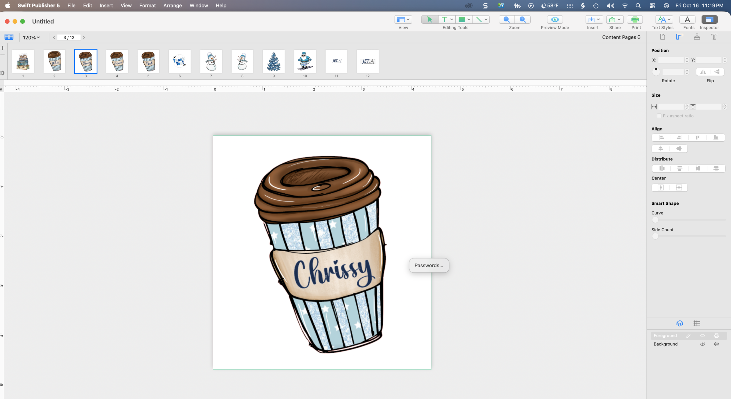Switch to the Document inspector tab
Viewport: 731px width, 399px height.
(662, 37)
